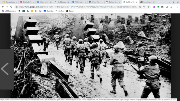Open the Gaston bookmark with black icon
180x101 pixels.
(70, 11)
